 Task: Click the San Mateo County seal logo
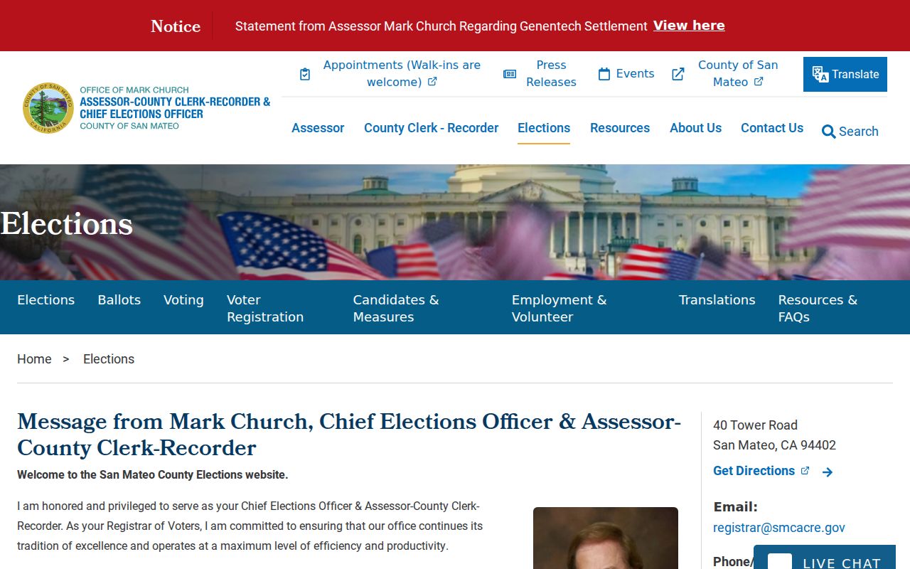48,108
